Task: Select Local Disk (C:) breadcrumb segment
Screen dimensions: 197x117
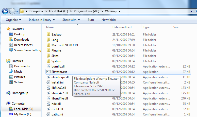Action: (x=58, y=11)
